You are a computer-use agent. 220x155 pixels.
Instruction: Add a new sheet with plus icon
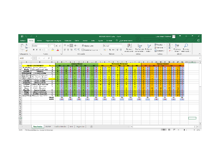pyautogui.click(x=91, y=127)
